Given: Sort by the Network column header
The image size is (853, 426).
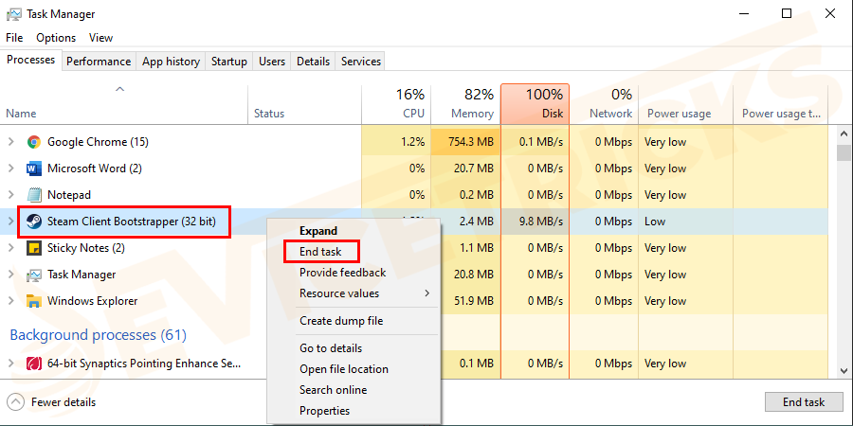Looking at the screenshot, I should [604, 104].
